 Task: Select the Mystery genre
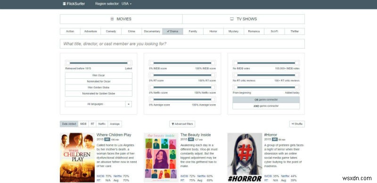click(x=234, y=31)
